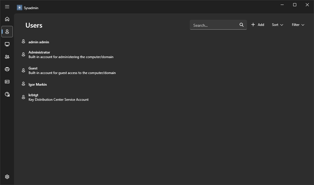Expand the Filter dropdown
The height and width of the screenshot is (185, 314).
click(x=298, y=25)
